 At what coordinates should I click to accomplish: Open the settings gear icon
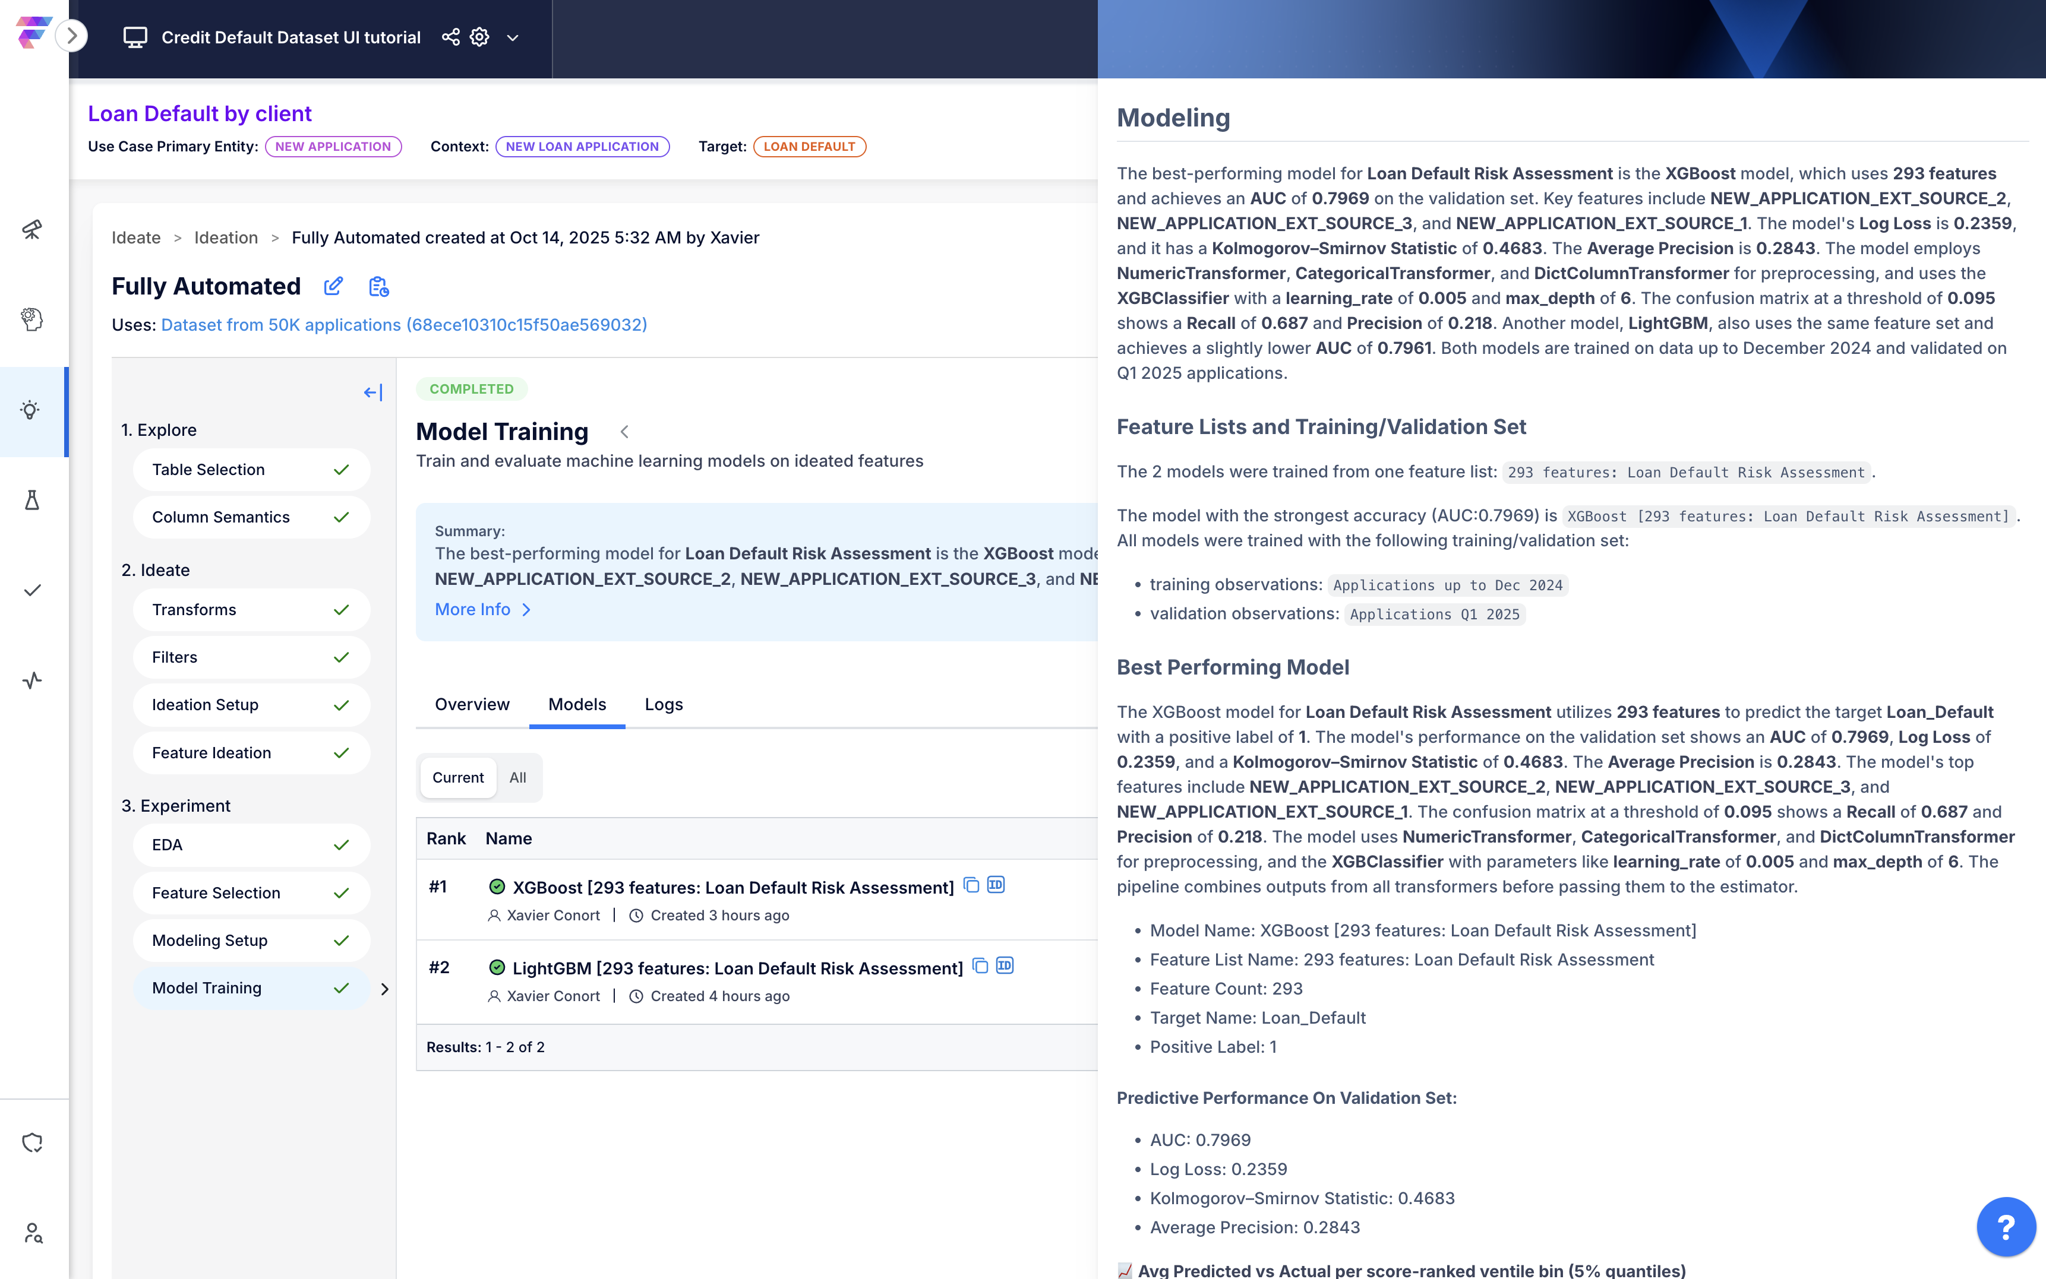pyautogui.click(x=480, y=37)
